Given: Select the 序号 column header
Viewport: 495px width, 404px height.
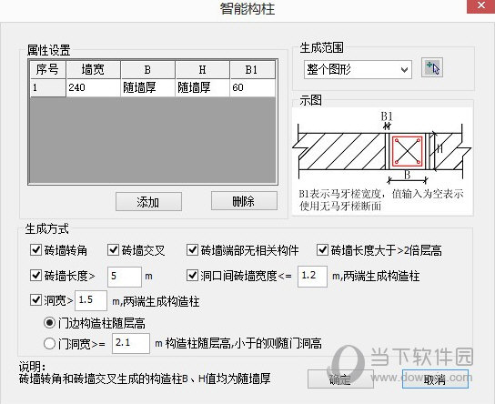Looking at the screenshot, I should pyautogui.click(x=48, y=69).
